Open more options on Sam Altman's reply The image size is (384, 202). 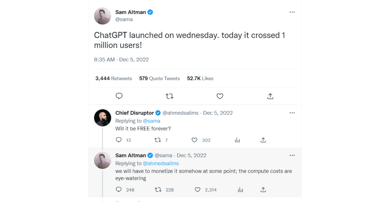[292, 155]
